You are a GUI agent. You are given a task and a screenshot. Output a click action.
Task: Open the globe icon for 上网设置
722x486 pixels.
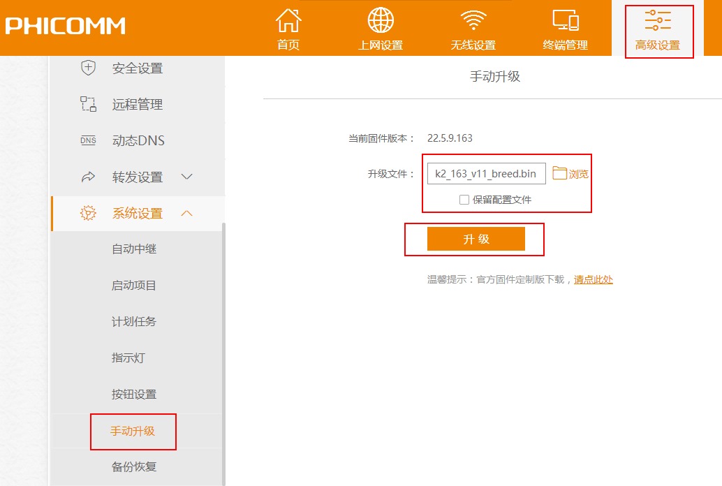pos(381,21)
